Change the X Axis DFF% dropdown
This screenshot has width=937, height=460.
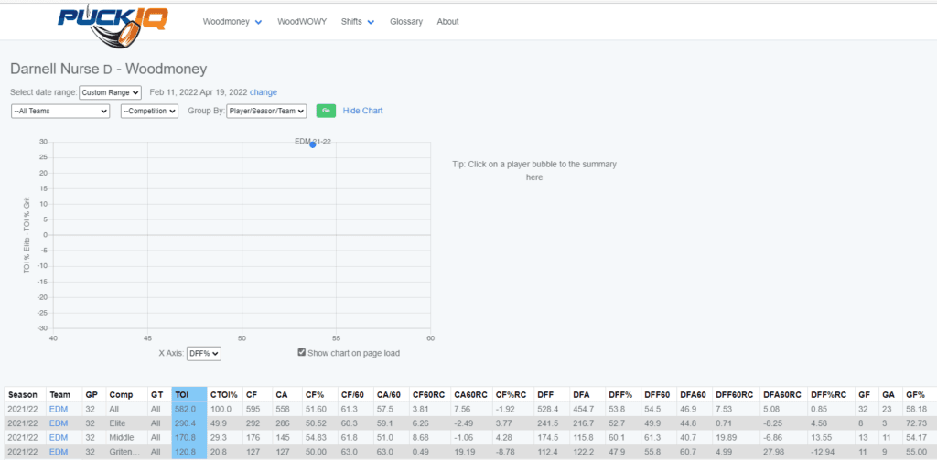[x=204, y=353]
